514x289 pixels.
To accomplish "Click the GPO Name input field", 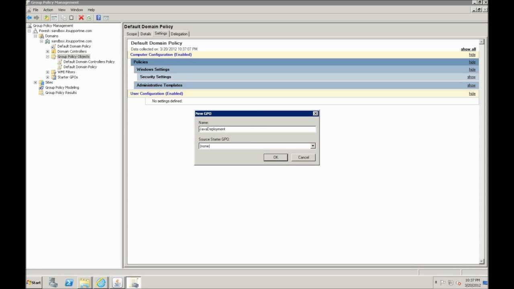I will (x=257, y=129).
